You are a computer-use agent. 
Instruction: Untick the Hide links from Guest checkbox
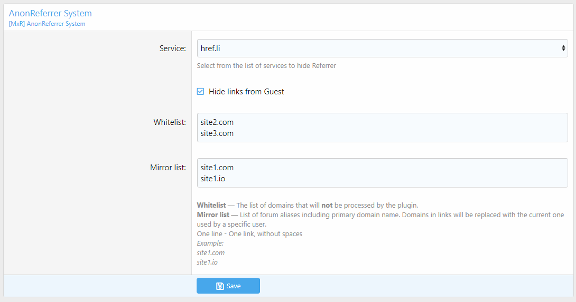coord(200,92)
